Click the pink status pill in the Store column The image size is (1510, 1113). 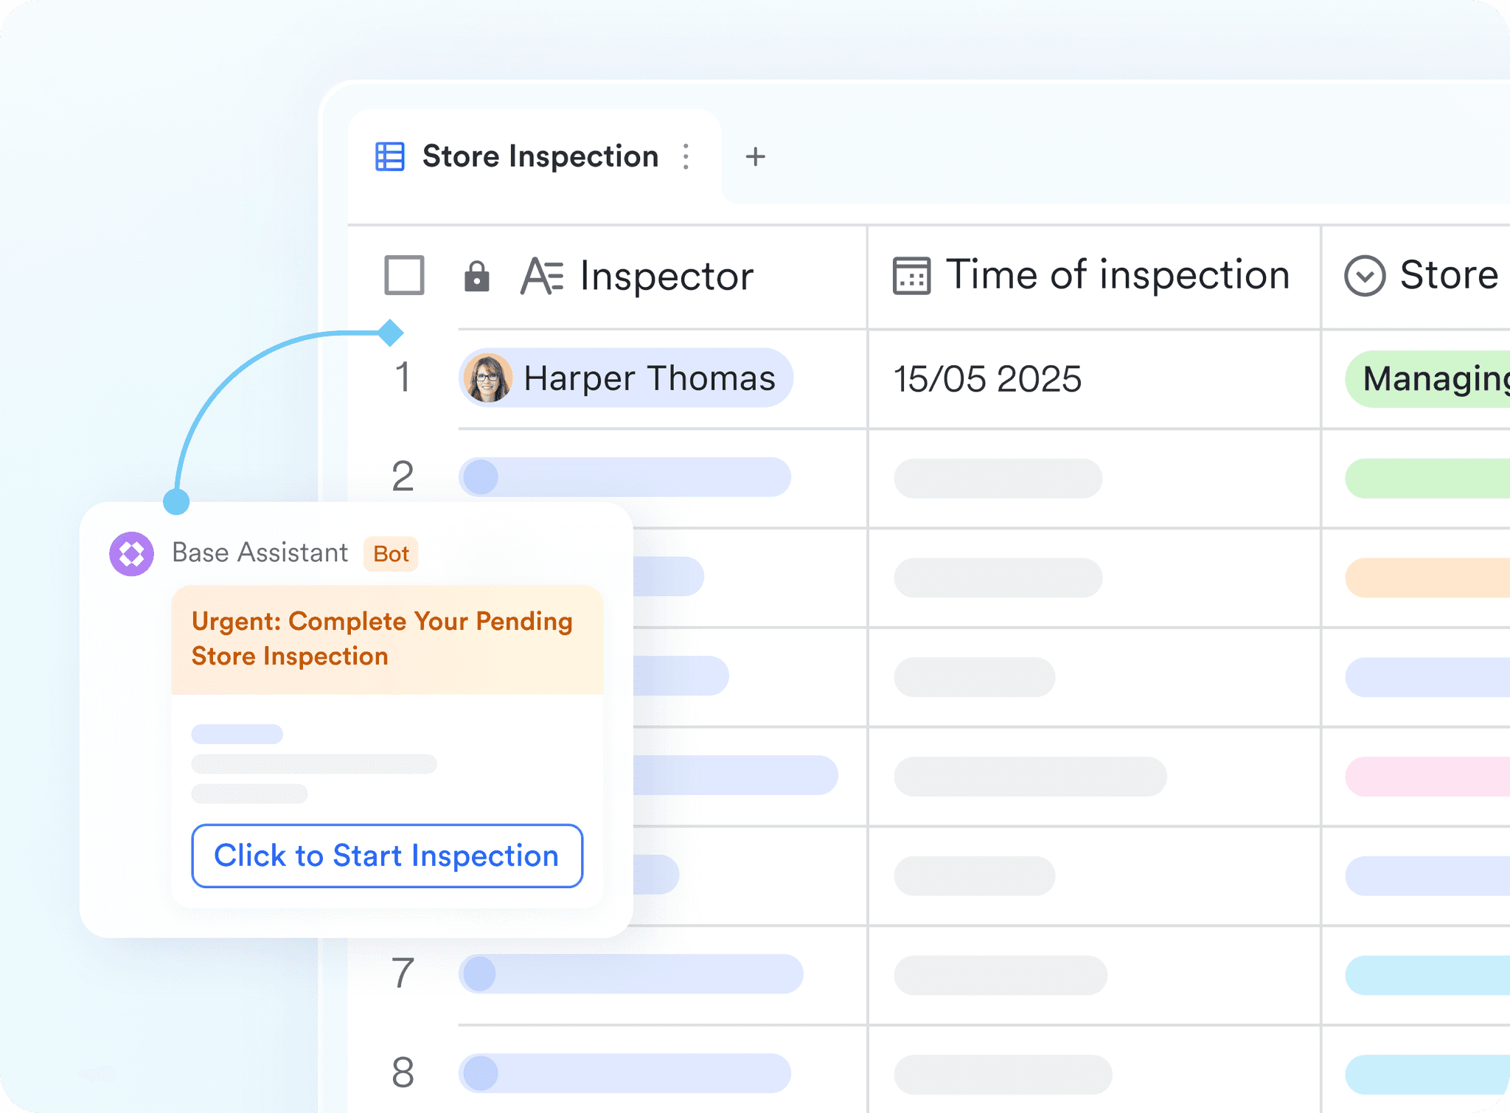click(1427, 776)
